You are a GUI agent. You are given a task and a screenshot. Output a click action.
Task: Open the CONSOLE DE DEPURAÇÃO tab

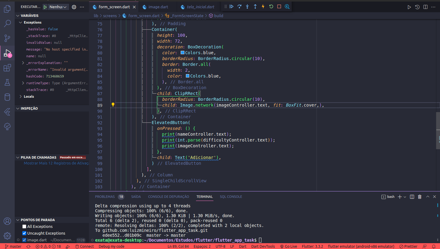[x=168, y=197]
